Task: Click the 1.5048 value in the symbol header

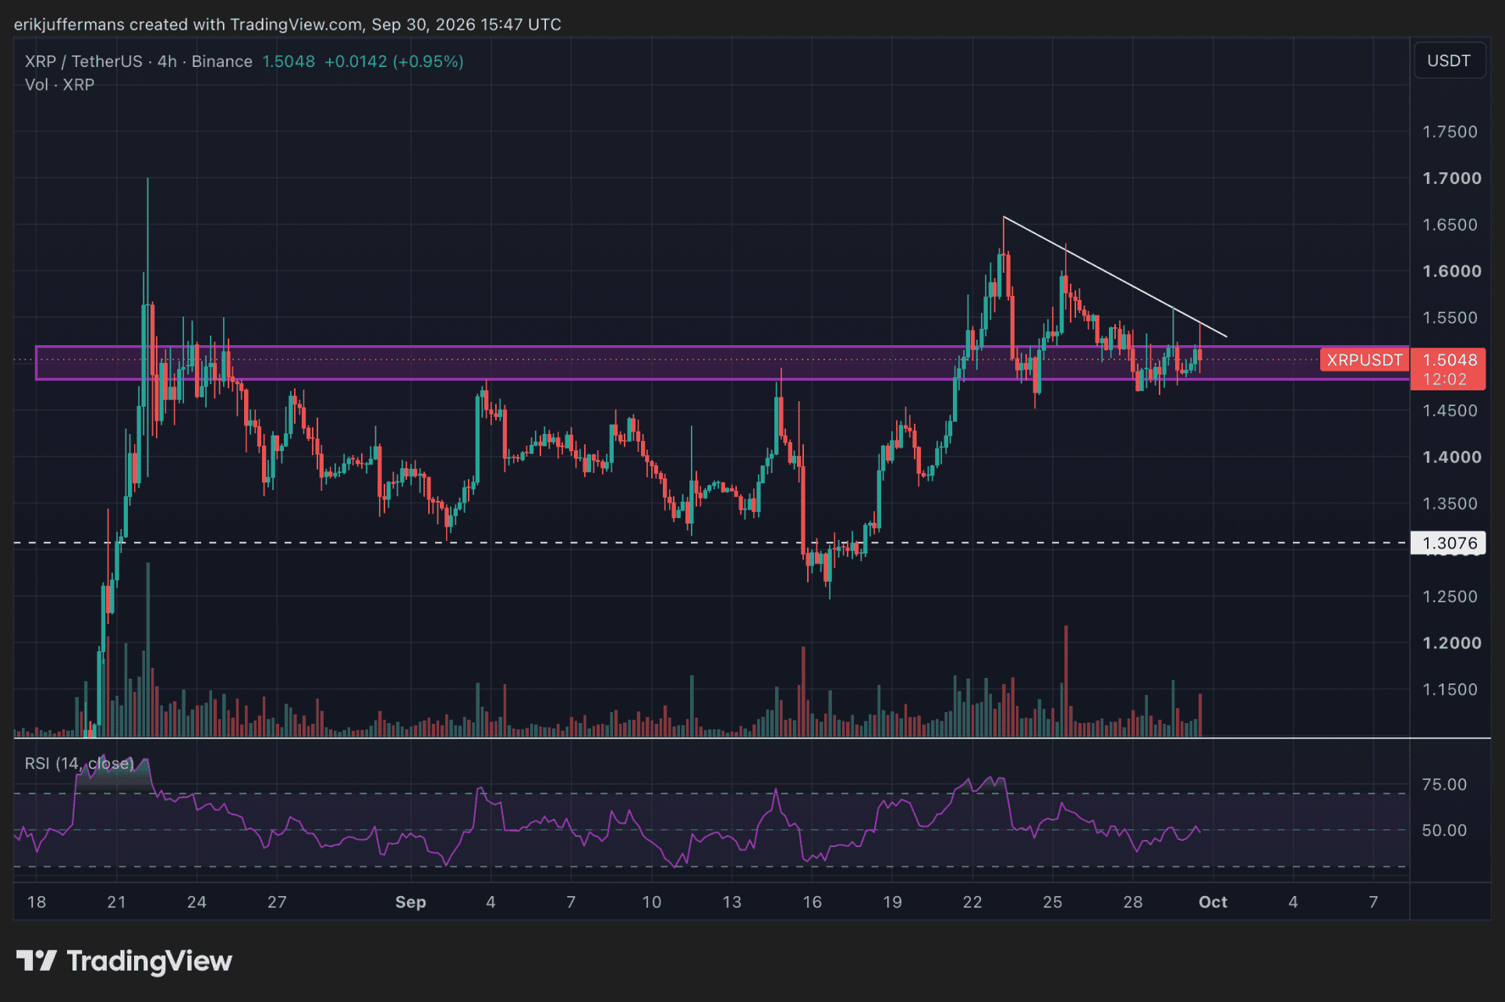Action: click(x=289, y=62)
